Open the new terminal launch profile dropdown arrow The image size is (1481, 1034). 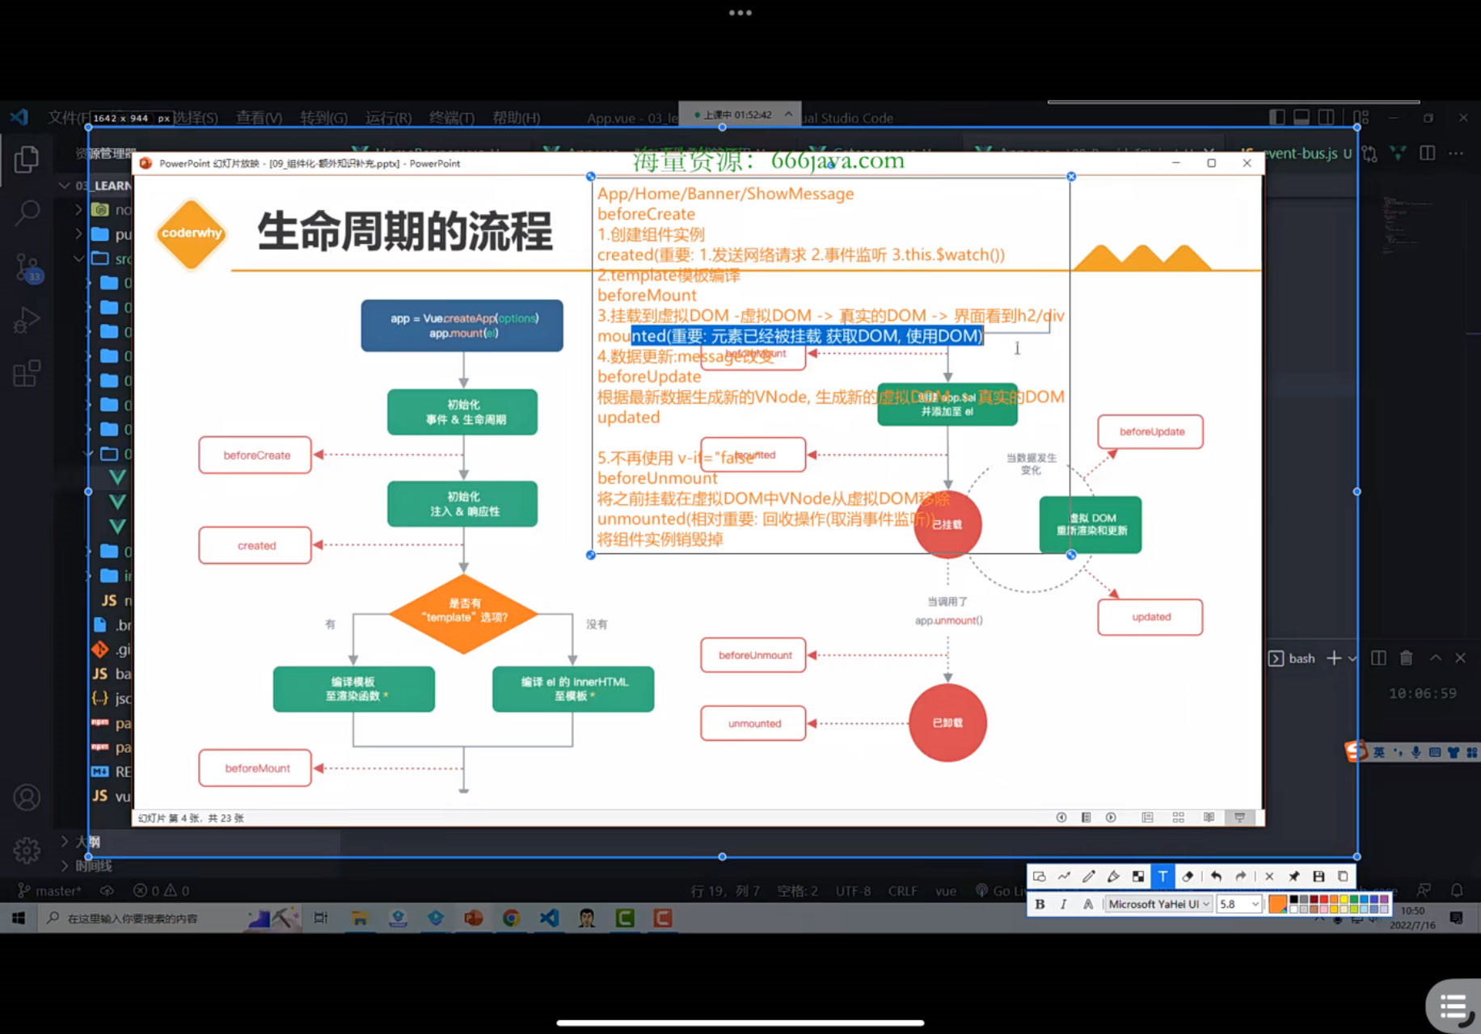tap(1352, 658)
